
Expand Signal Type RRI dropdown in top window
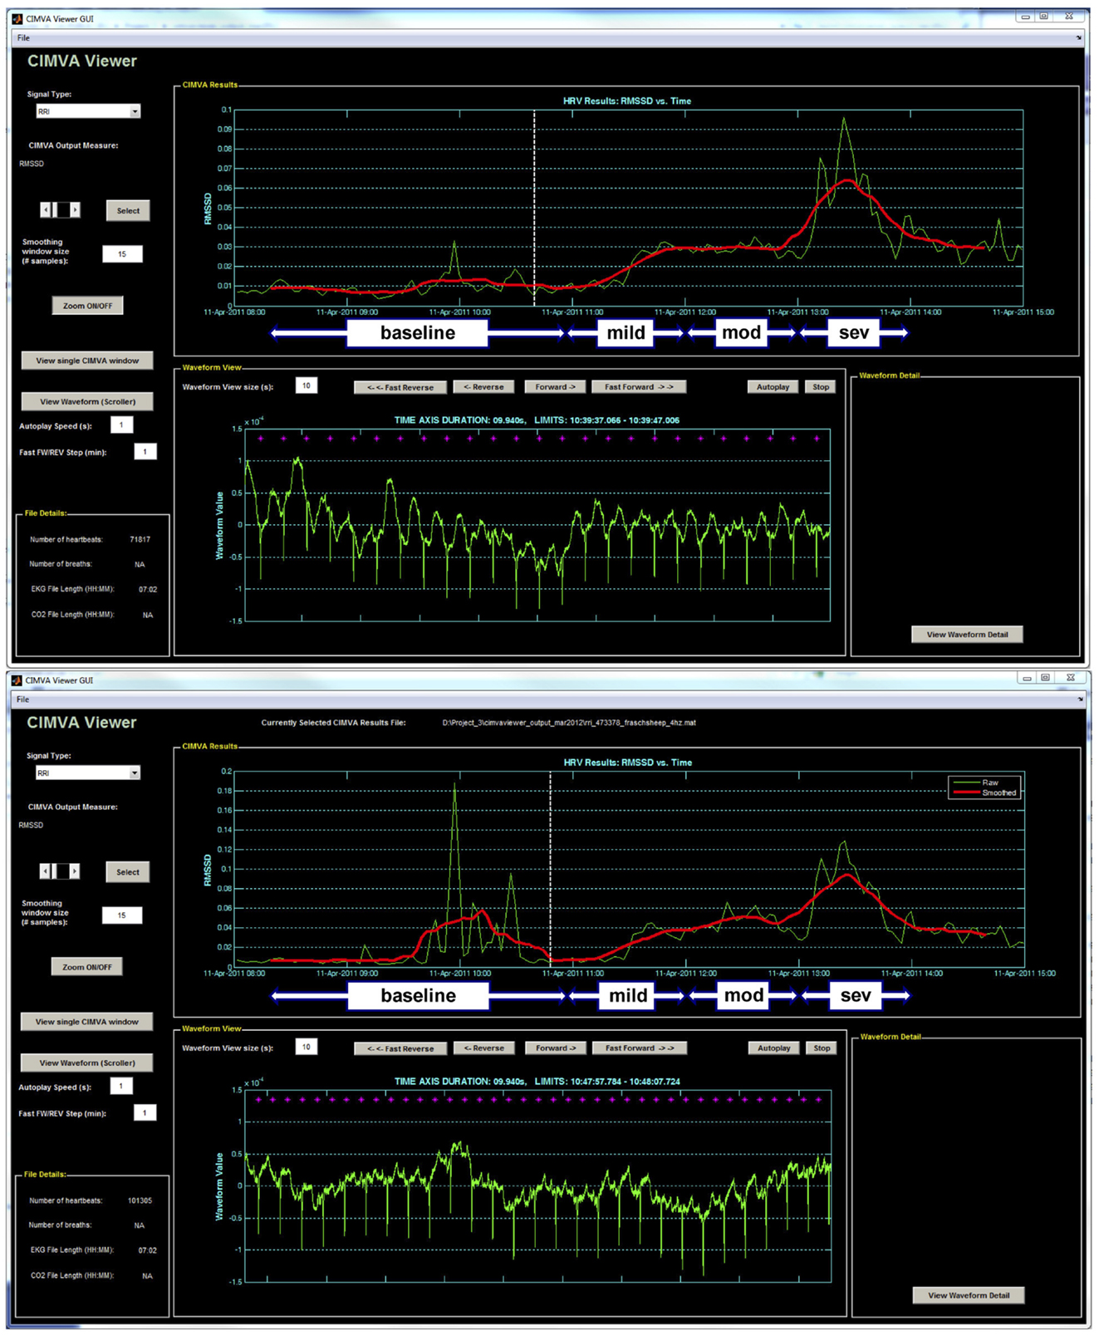pyautogui.click(x=135, y=111)
